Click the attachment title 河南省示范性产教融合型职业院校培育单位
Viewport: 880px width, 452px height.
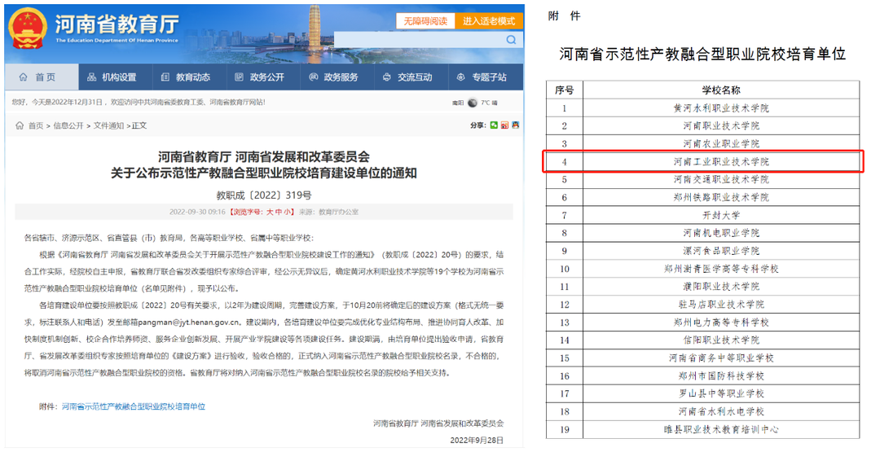(x=702, y=54)
